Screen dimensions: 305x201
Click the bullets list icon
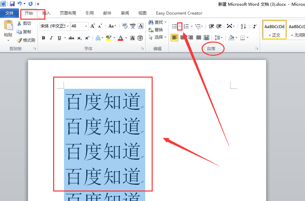click(x=174, y=26)
